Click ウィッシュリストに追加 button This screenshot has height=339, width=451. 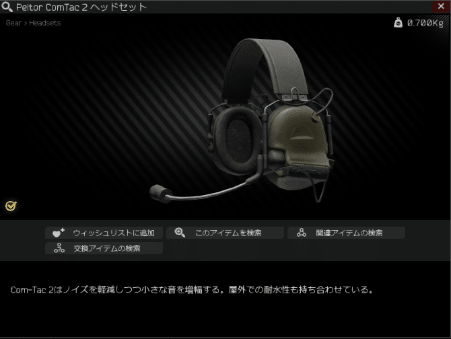(104, 233)
